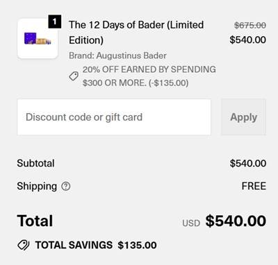The height and width of the screenshot is (265, 278).
Task: Click the Subtotal amount $540.00
Action: pos(248,163)
